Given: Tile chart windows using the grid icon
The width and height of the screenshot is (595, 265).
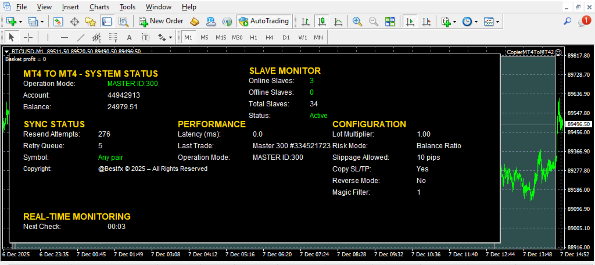Looking at the screenshot, I should (x=390, y=22).
